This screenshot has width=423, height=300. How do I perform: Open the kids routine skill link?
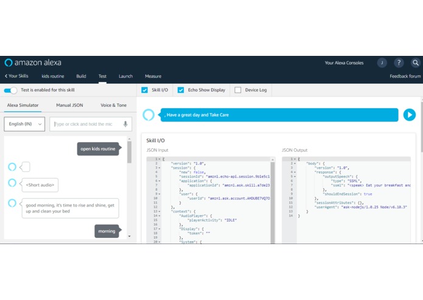click(x=53, y=76)
